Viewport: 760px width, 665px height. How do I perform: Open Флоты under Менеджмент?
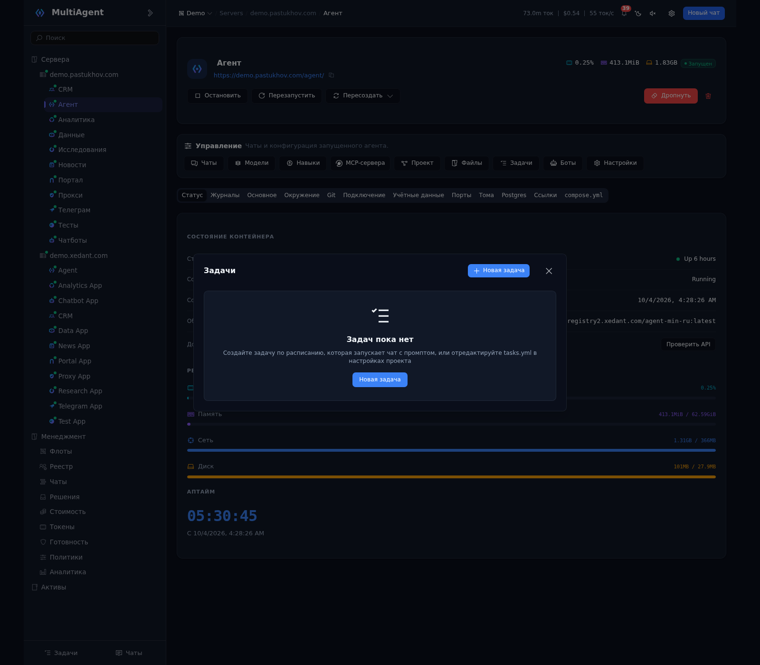tap(60, 452)
